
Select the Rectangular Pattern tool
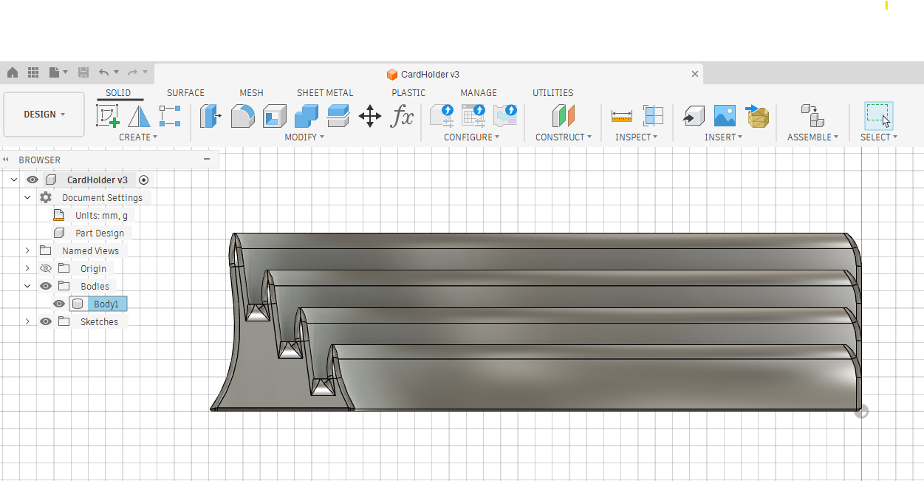(170, 116)
